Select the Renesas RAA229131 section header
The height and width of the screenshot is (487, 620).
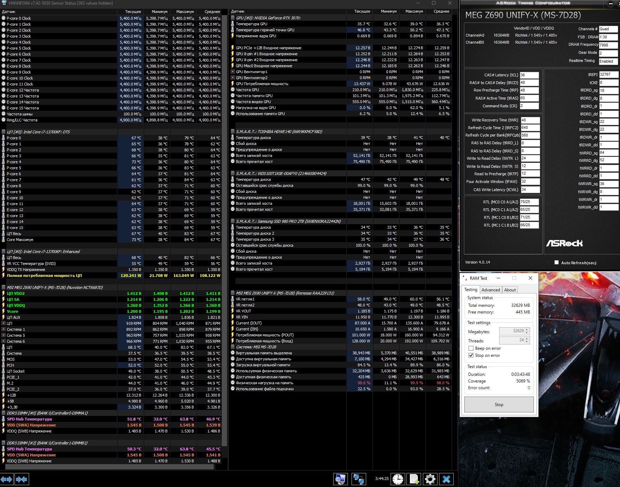tap(285, 293)
